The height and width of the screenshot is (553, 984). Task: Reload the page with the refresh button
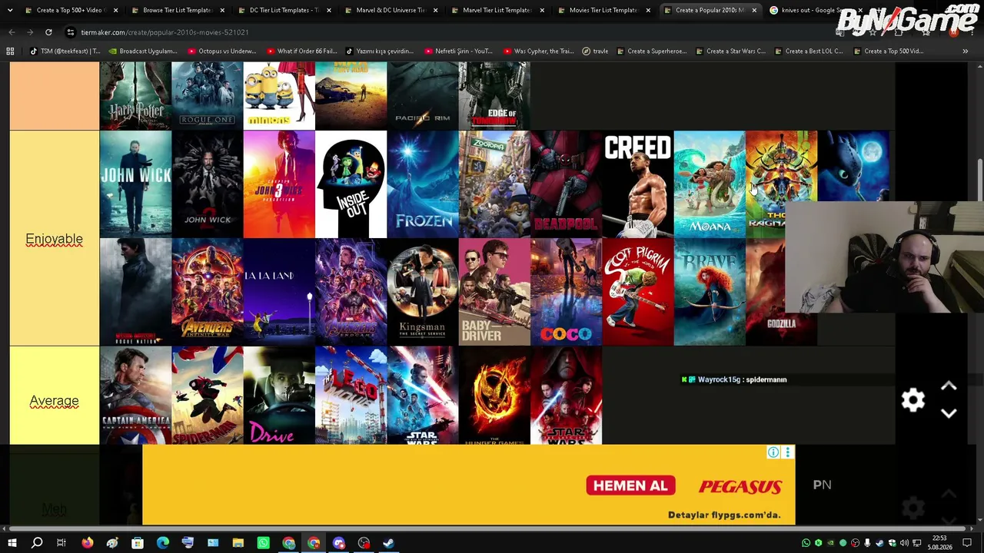48,32
